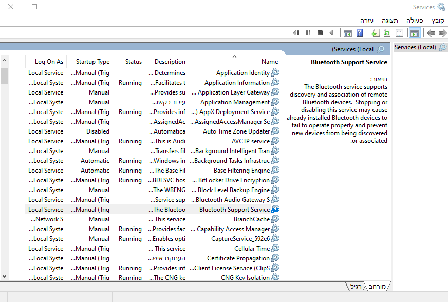The image size is (448, 302).
Task: Select the Capability Access Manager service name
Action: tap(230, 229)
